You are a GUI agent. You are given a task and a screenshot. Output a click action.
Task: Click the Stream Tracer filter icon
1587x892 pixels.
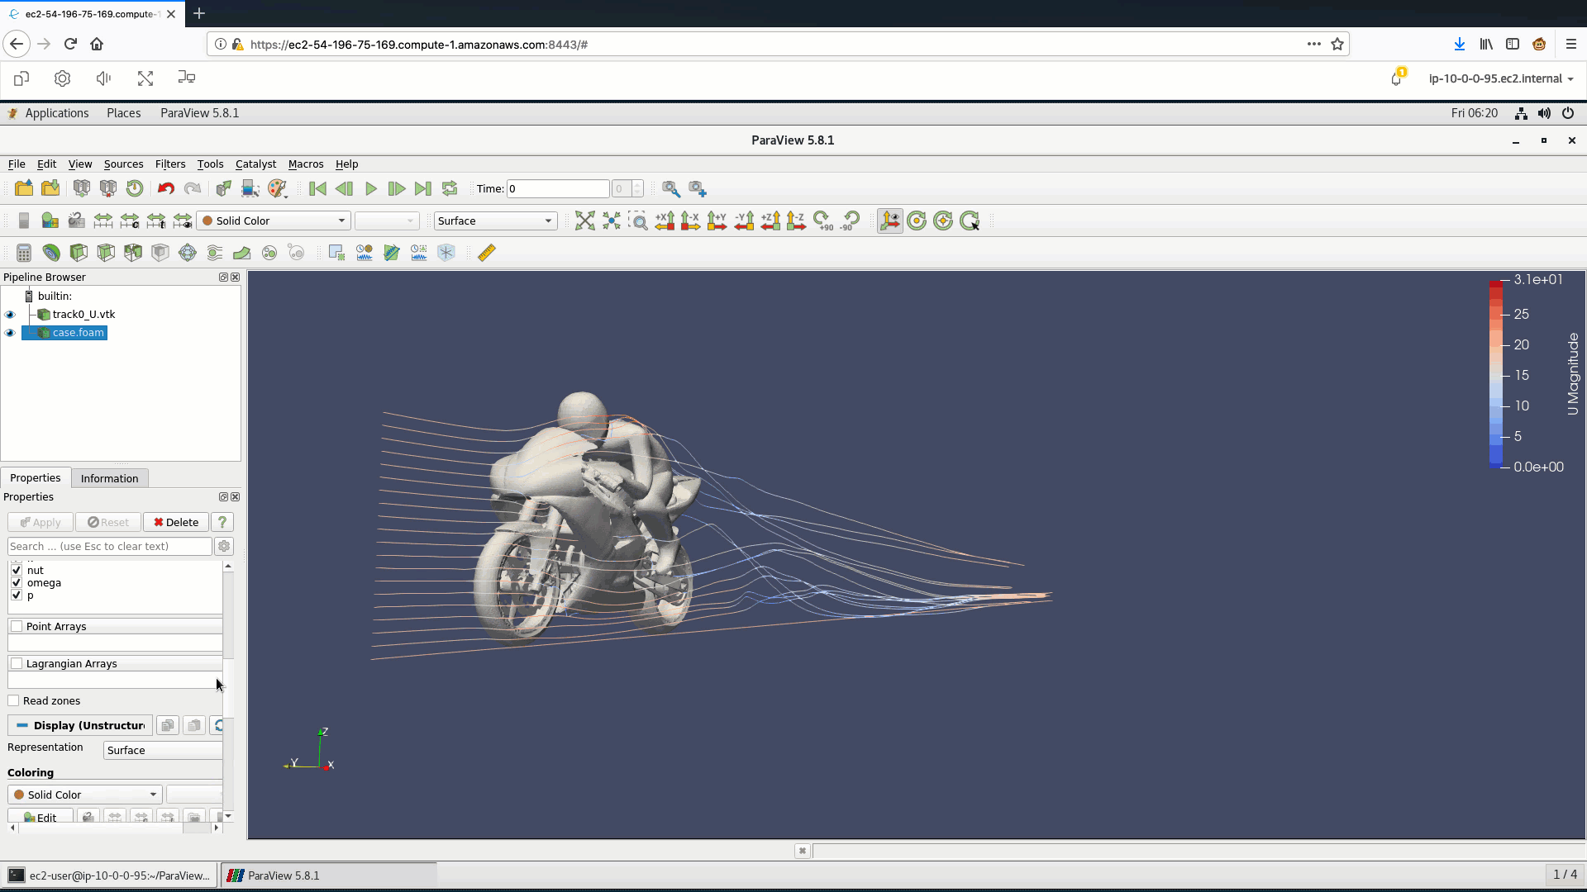(x=214, y=253)
